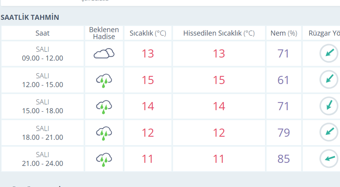Click the SALI 09.00 - 12.00 time cell
Viewport: 340px width, 187px height.
pos(43,54)
